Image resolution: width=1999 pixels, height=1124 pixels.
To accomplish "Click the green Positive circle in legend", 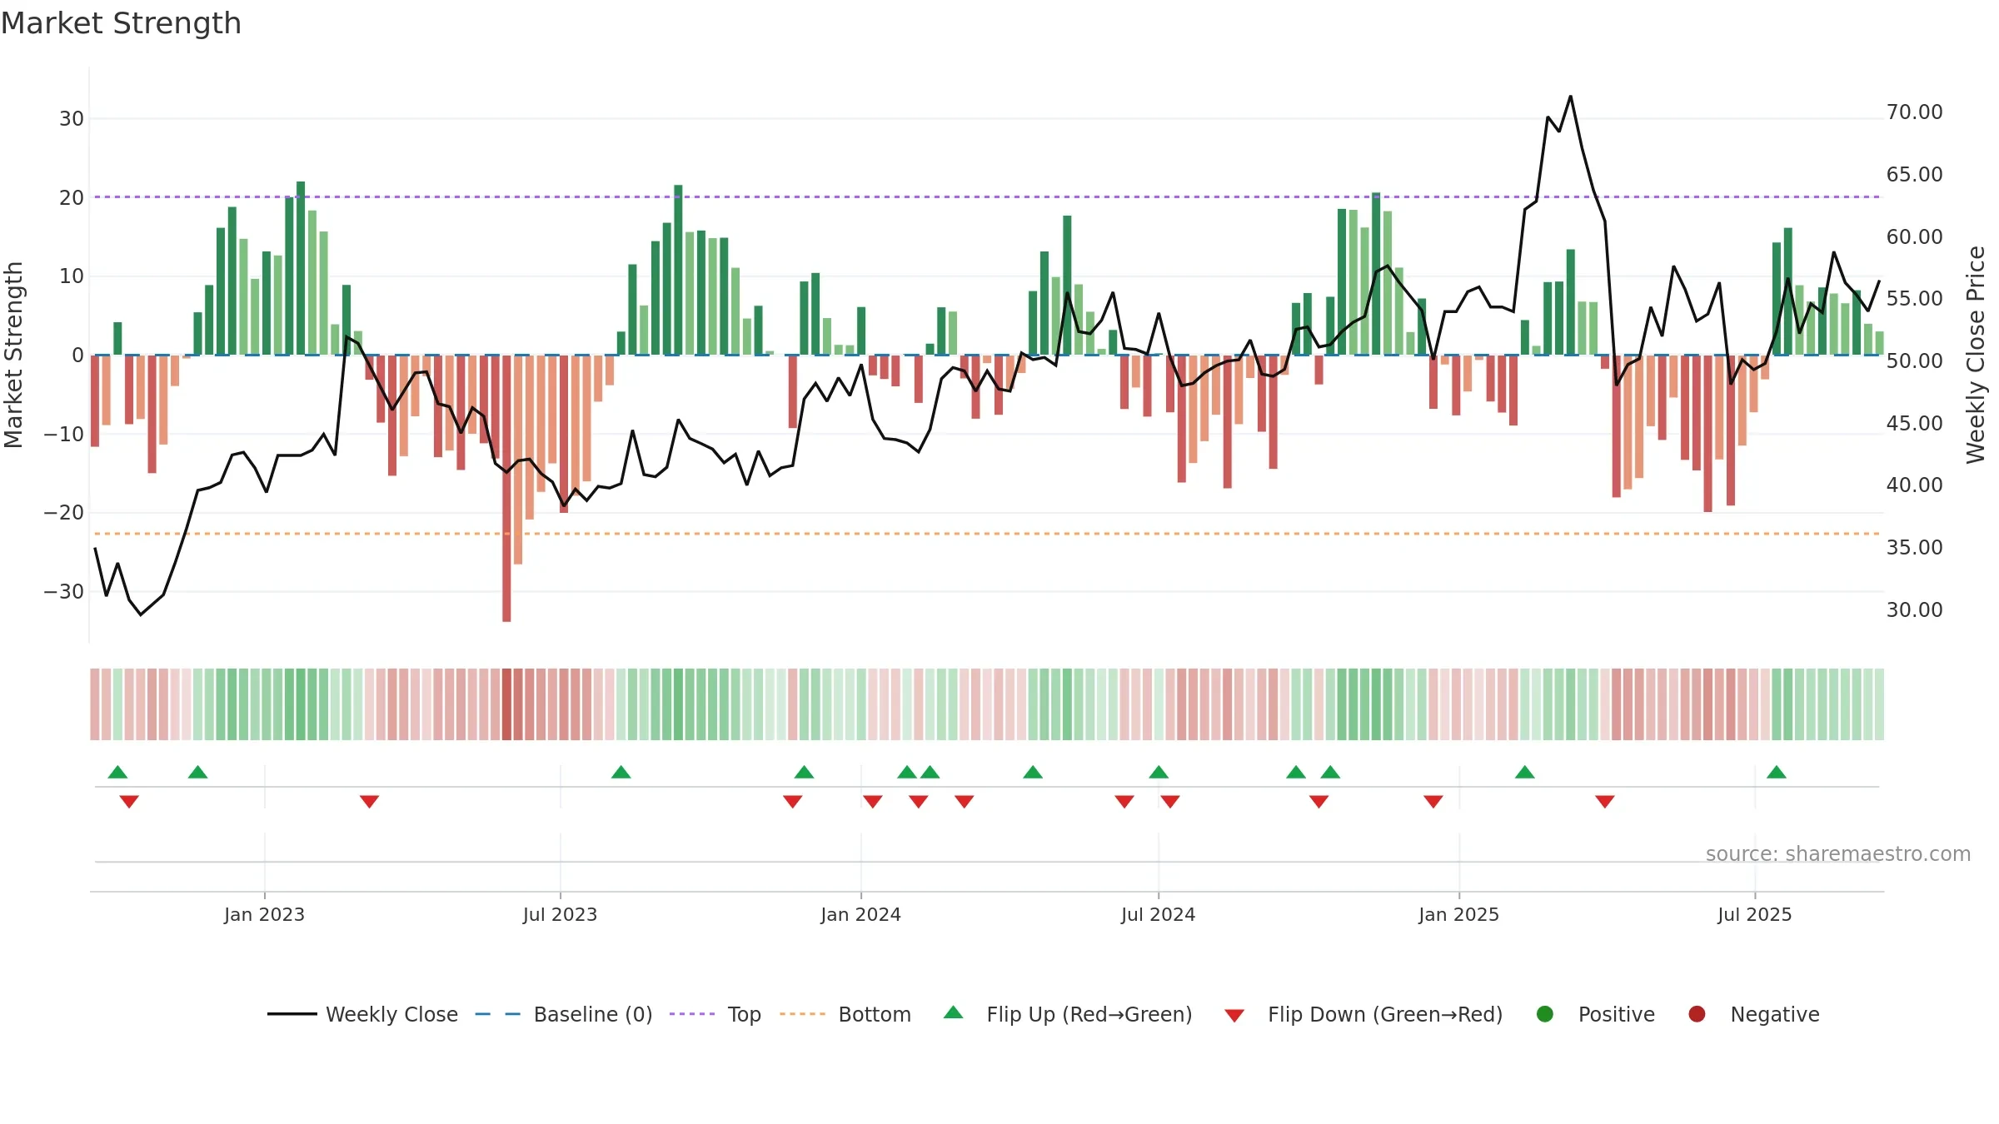I will (x=1545, y=1014).
